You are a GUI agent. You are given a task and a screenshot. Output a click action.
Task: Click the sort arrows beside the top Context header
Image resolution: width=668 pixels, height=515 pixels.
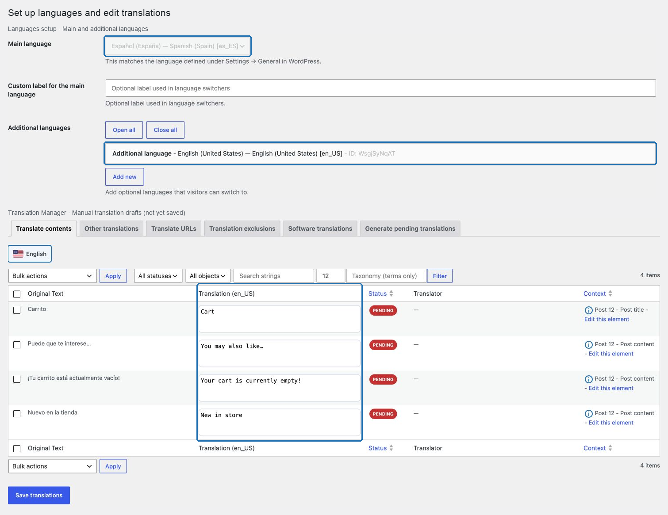tap(610, 294)
